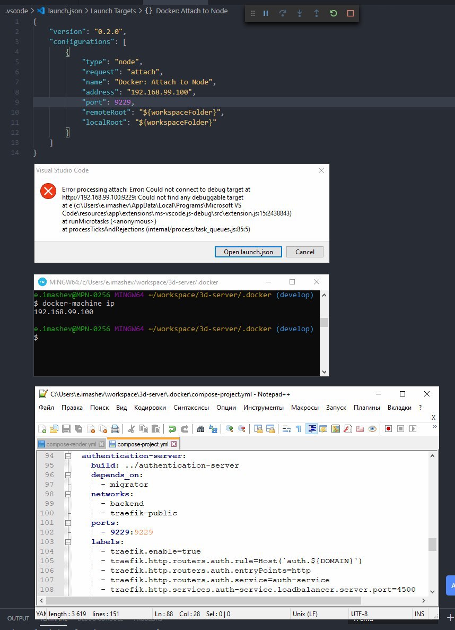Image resolution: width=455 pixels, height=630 pixels.
Task: Collapse the authentication-server fold at line 94
Action: 68,456
